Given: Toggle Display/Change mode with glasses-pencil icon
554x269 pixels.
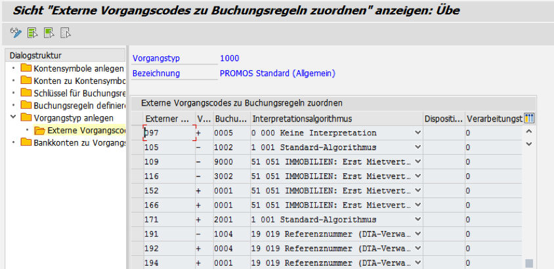Looking at the screenshot, I should (x=16, y=33).
